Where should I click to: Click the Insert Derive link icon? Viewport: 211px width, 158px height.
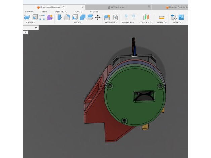174,17
